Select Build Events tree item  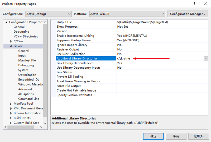22,118
